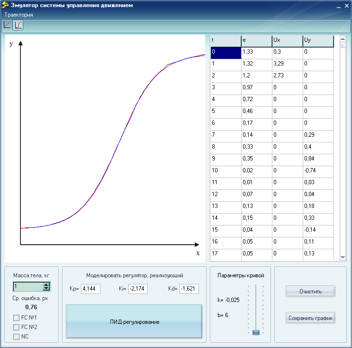This screenshot has height=348, width=352.
Task: Toggle the NC checkbox
Action: click(17, 337)
